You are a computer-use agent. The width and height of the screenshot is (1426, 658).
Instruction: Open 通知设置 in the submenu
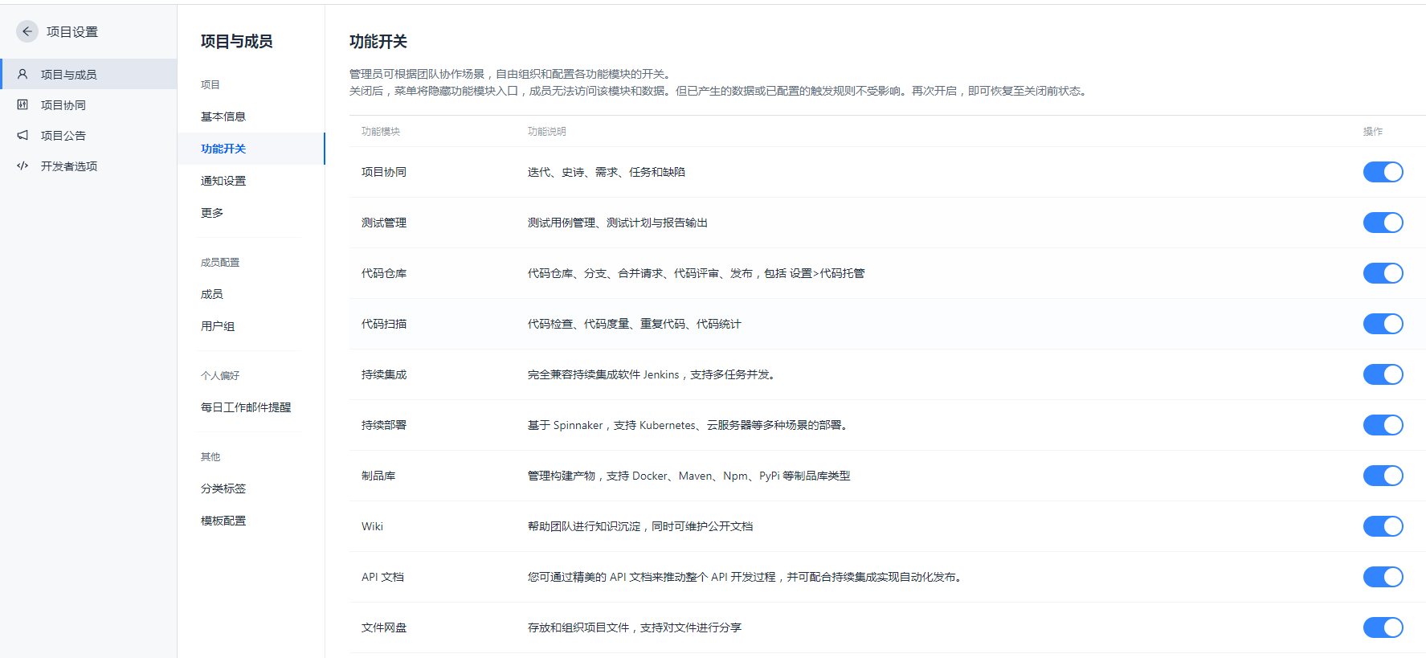coord(223,181)
